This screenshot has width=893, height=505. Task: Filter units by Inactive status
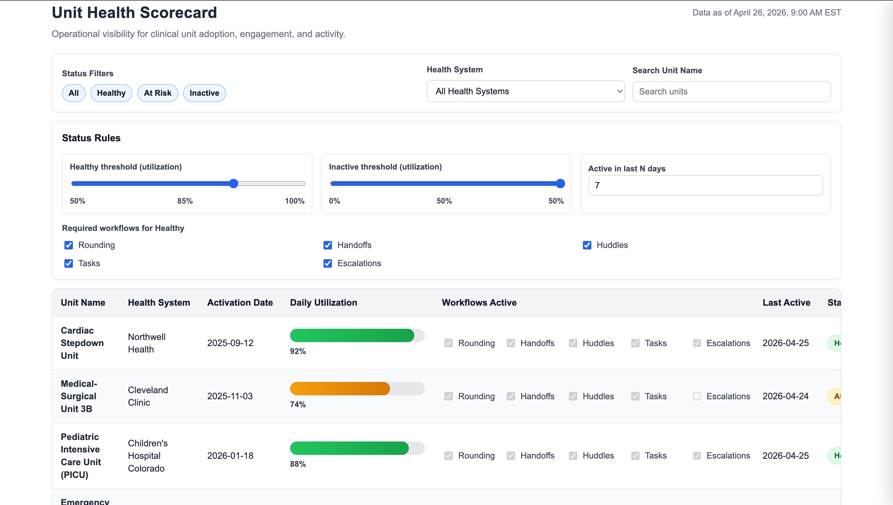click(204, 93)
